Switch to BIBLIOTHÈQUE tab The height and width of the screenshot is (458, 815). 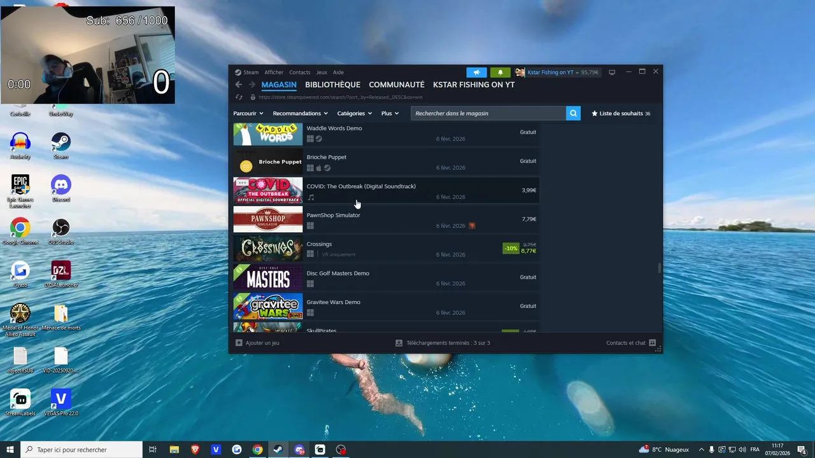[332, 85]
